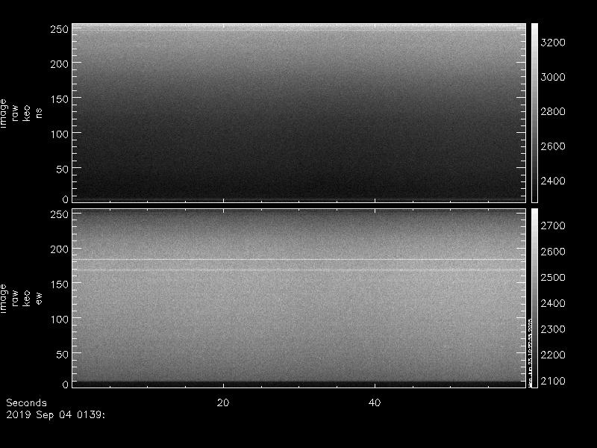Click the 'ew' axis title of bottom panel
Screen dimensions: 597x448
(39, 298)
